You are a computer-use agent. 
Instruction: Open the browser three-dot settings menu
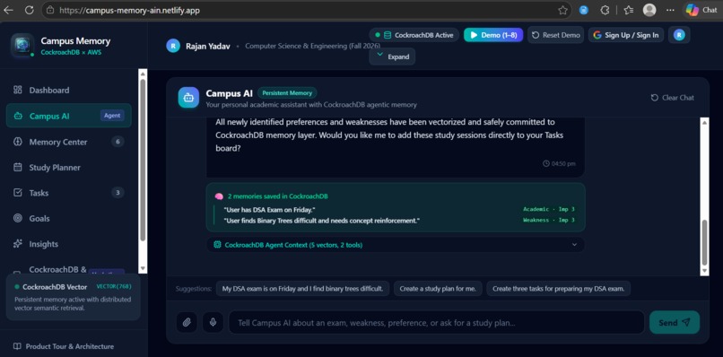tap(670, 10)
